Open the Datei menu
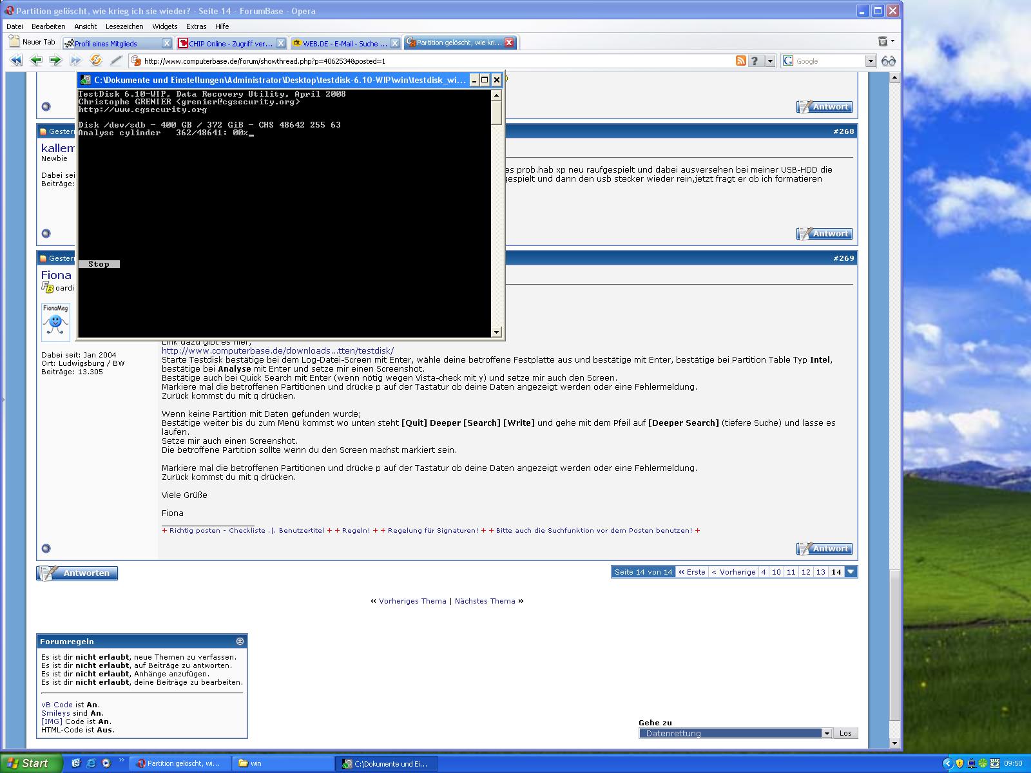 [15, 26]
